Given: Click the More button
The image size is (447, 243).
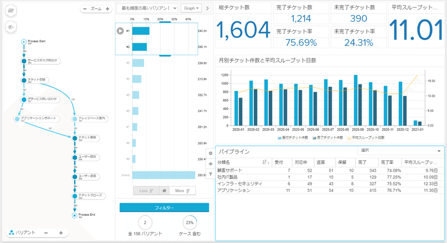Looking at the screenshot, I should (x=182, y=191).
